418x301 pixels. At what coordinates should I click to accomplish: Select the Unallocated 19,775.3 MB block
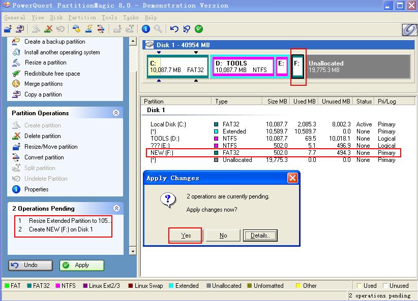point(357,66)
